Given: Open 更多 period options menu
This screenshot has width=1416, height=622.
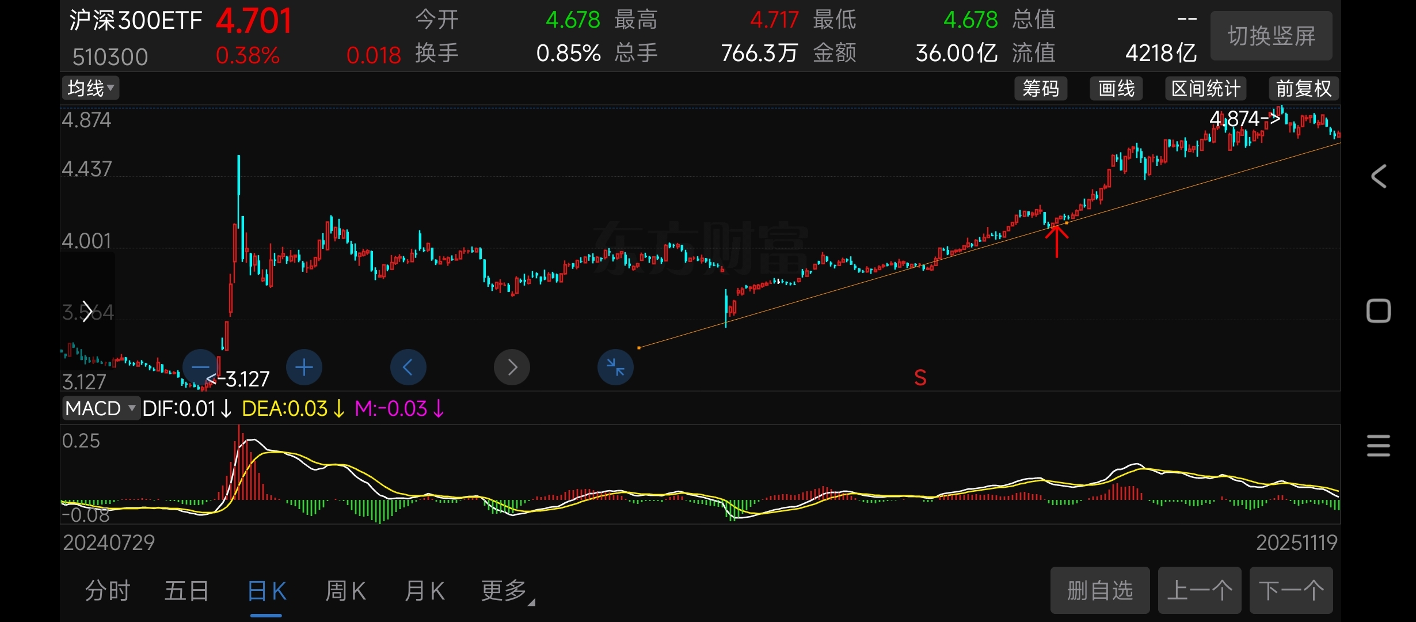Looking at the screenshot, I should tap(507, 591).
